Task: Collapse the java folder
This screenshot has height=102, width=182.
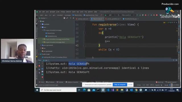Action: tap(41, 27)
